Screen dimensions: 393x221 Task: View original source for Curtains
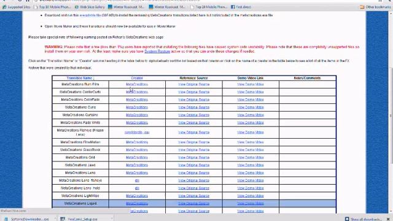(194, 115)
